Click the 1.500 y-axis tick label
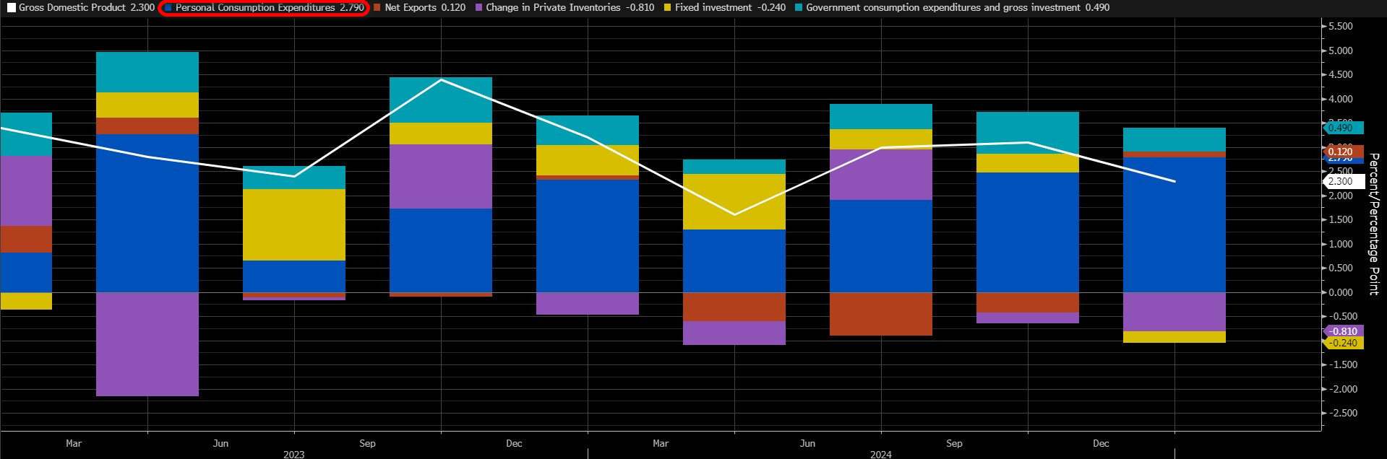Viewport: 1387px width, 459px height. point(1341,220)
